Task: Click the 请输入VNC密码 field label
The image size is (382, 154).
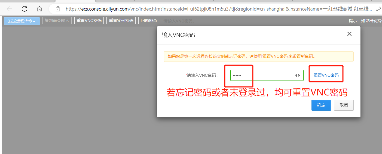Action: tap(201, 75)
